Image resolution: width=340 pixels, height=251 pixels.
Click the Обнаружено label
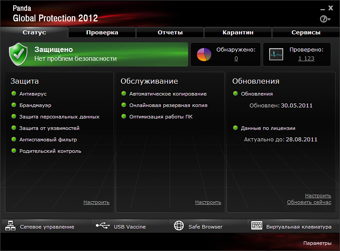coord(236,50)
